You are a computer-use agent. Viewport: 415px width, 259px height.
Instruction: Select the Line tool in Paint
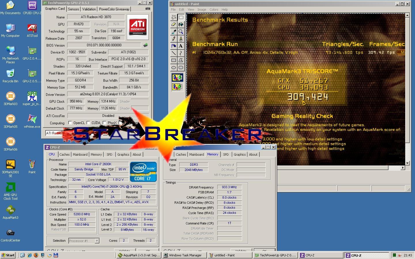point(173,53)
